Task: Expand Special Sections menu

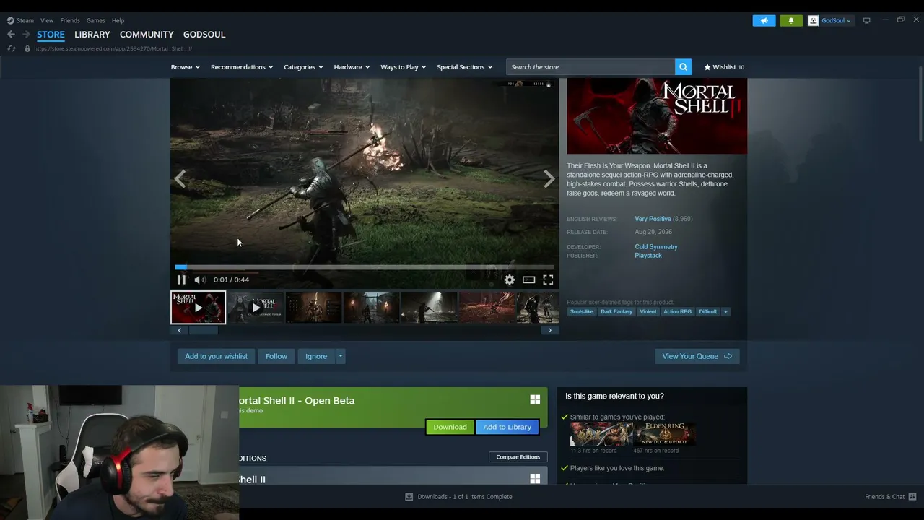Action: pos(464,67)
